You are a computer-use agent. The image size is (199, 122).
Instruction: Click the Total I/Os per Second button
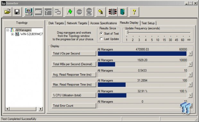(74, 53)
